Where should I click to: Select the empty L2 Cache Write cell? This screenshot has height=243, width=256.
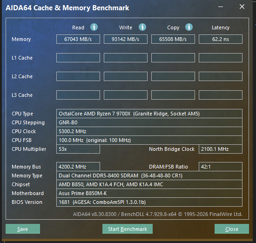[126, 76]
